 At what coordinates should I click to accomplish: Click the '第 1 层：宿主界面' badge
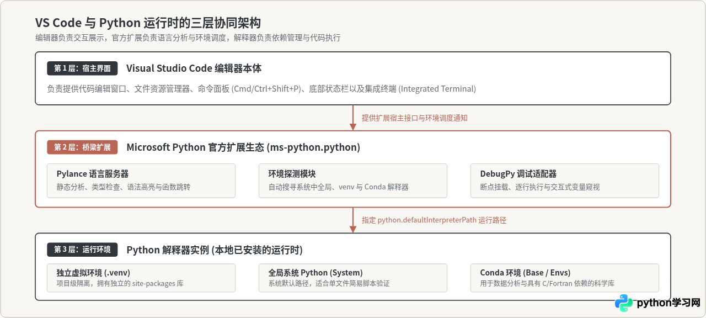82,68
